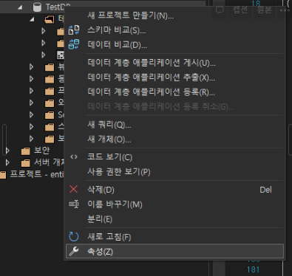This screenshot has height=276, width=292.
Task: Click the vertical scrollbar thumb left of tree
Action: click(4, 139)
